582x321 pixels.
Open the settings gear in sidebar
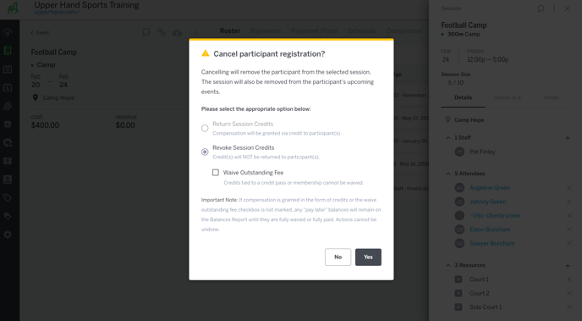point(8,235)
